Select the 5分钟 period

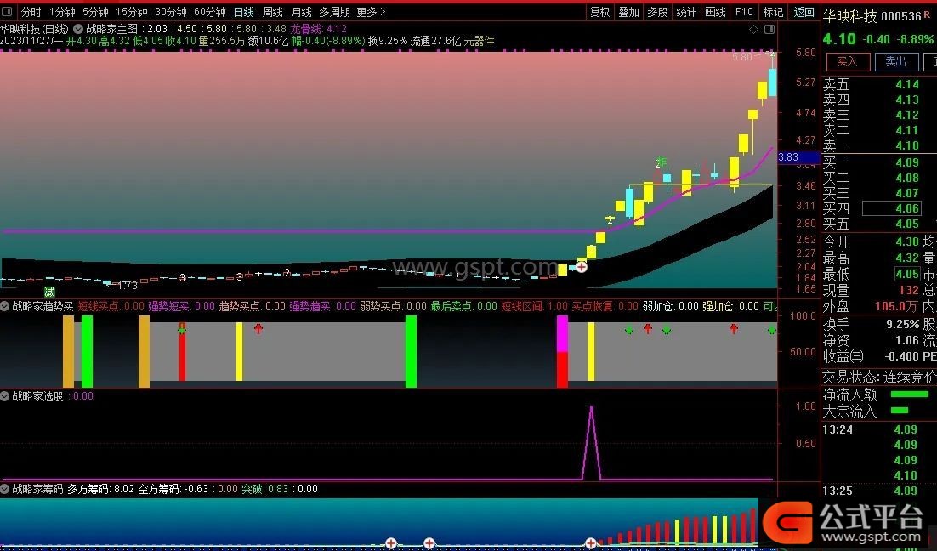click(95, 12)
